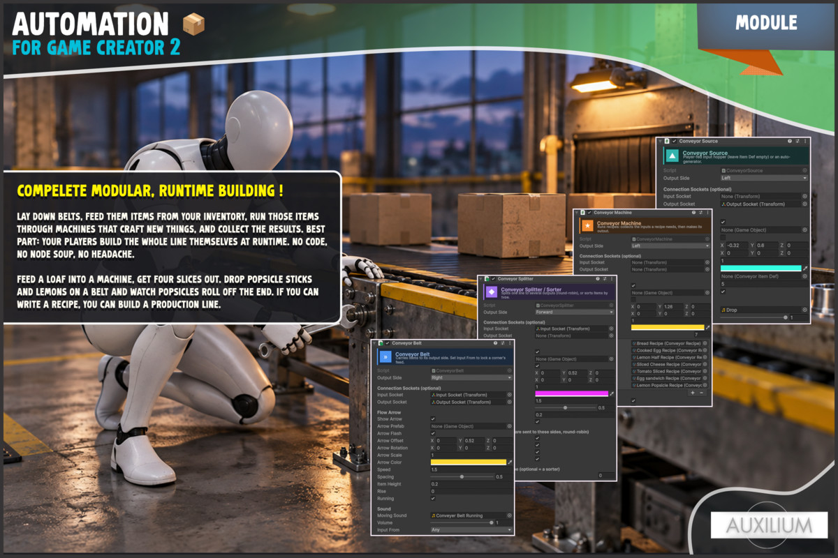Open Conveyor Machine more options menu
Image resolution: width=838 pixels, height=558 pixels.
[708, 213]
